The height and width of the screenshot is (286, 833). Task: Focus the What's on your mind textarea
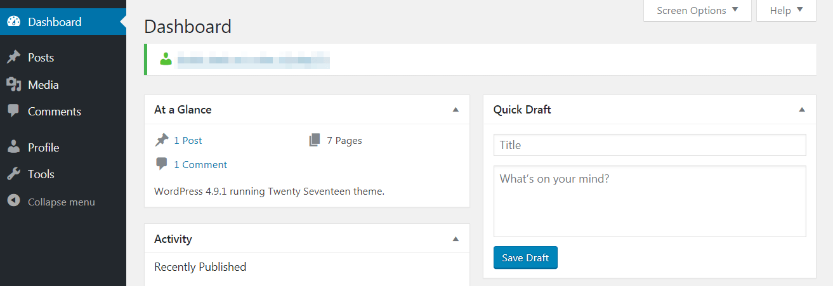(650, 201)
